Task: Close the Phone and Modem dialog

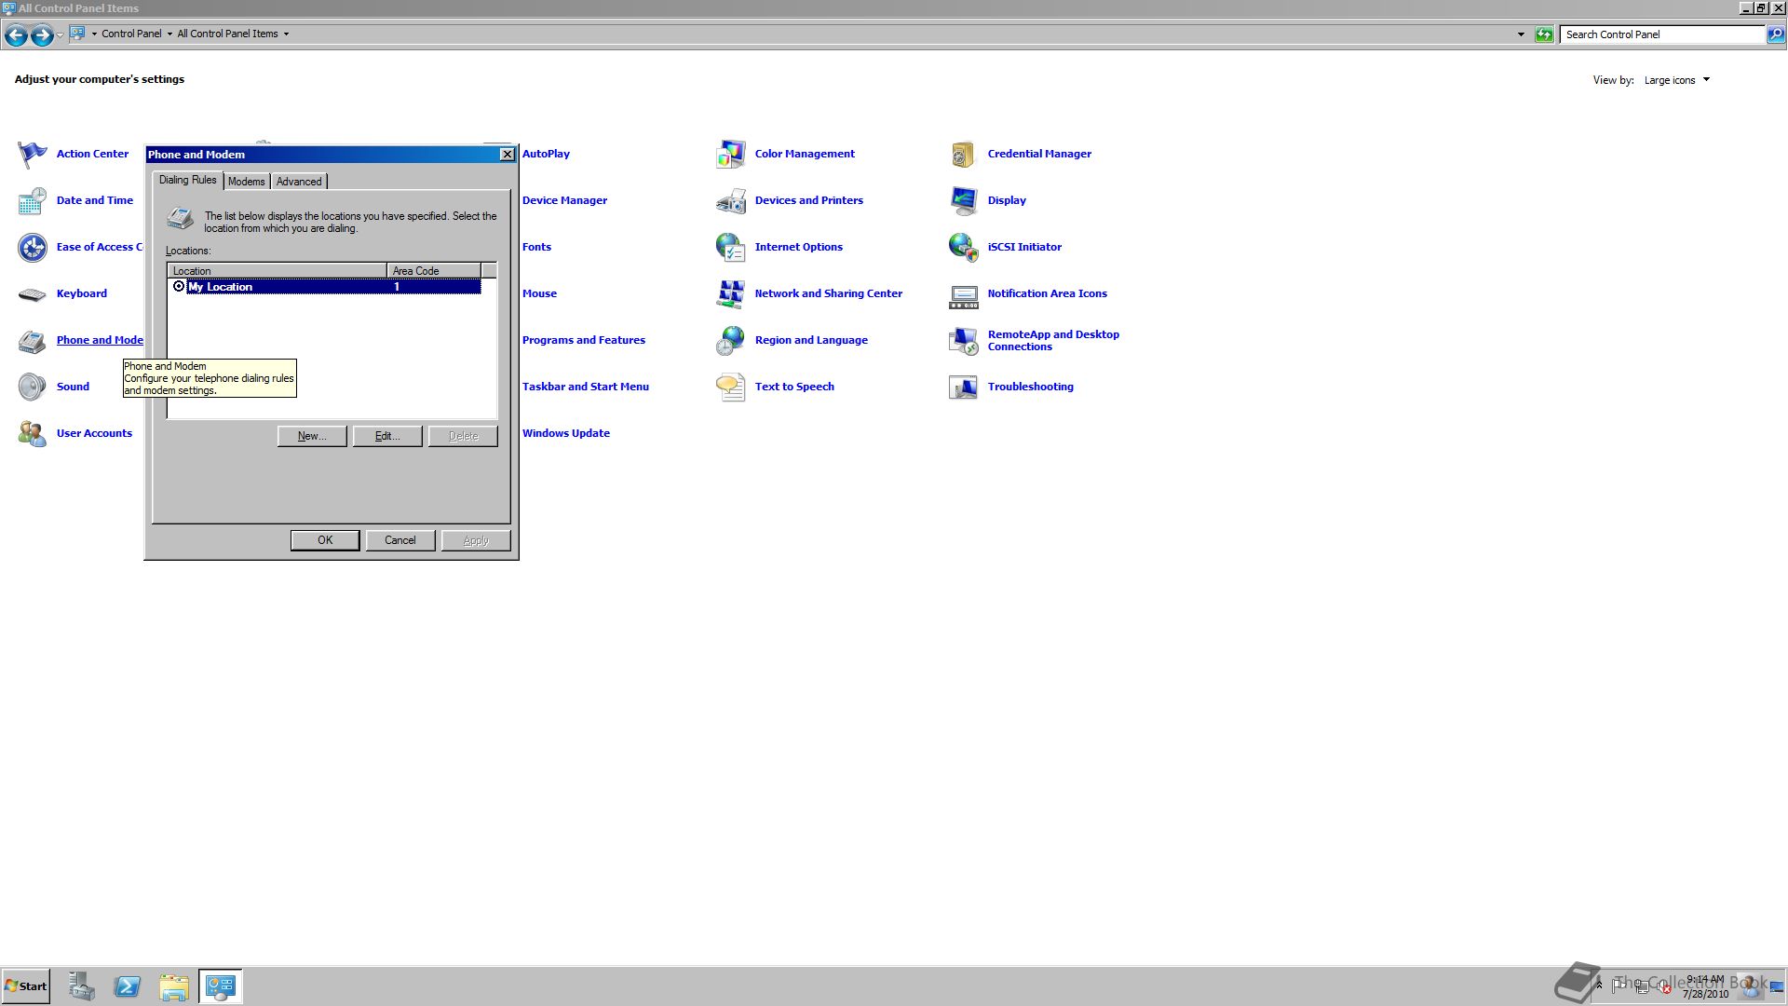Action: [507, 155]
